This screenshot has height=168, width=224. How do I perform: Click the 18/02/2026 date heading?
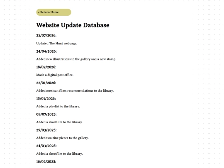coord(46,67)
